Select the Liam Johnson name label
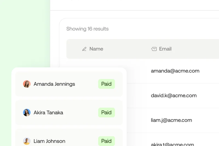The width and height of the screenshot is (219, 146). [50, 141]
